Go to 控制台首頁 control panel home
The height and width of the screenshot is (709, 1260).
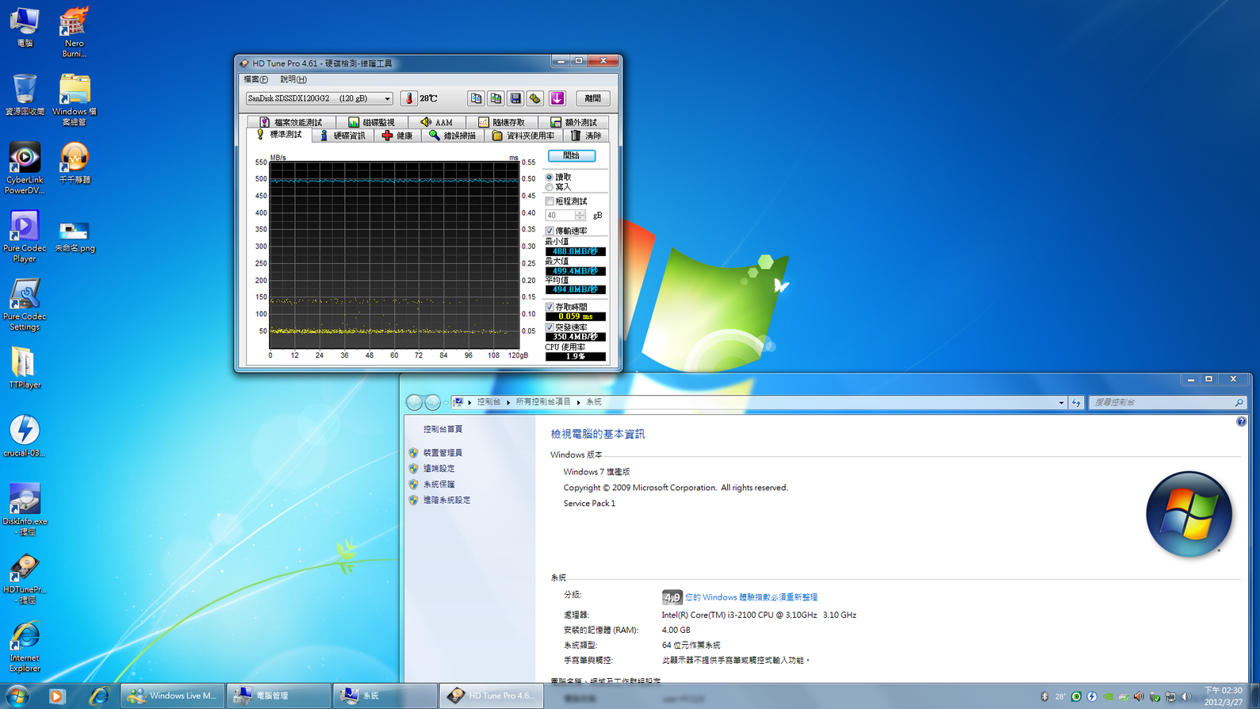point(442,429)
